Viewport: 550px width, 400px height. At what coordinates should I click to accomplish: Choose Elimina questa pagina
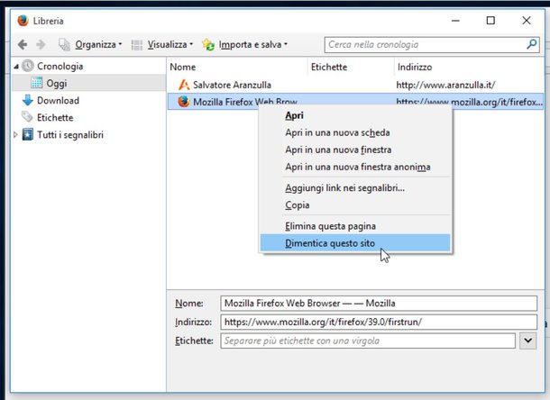pyautogui.click(x=355, y=226)
